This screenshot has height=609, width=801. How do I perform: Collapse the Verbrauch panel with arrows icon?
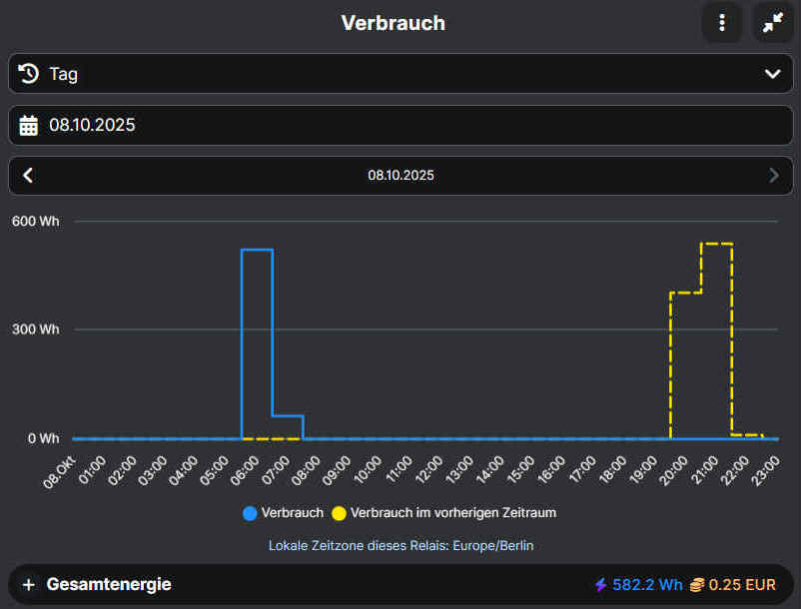772,23
